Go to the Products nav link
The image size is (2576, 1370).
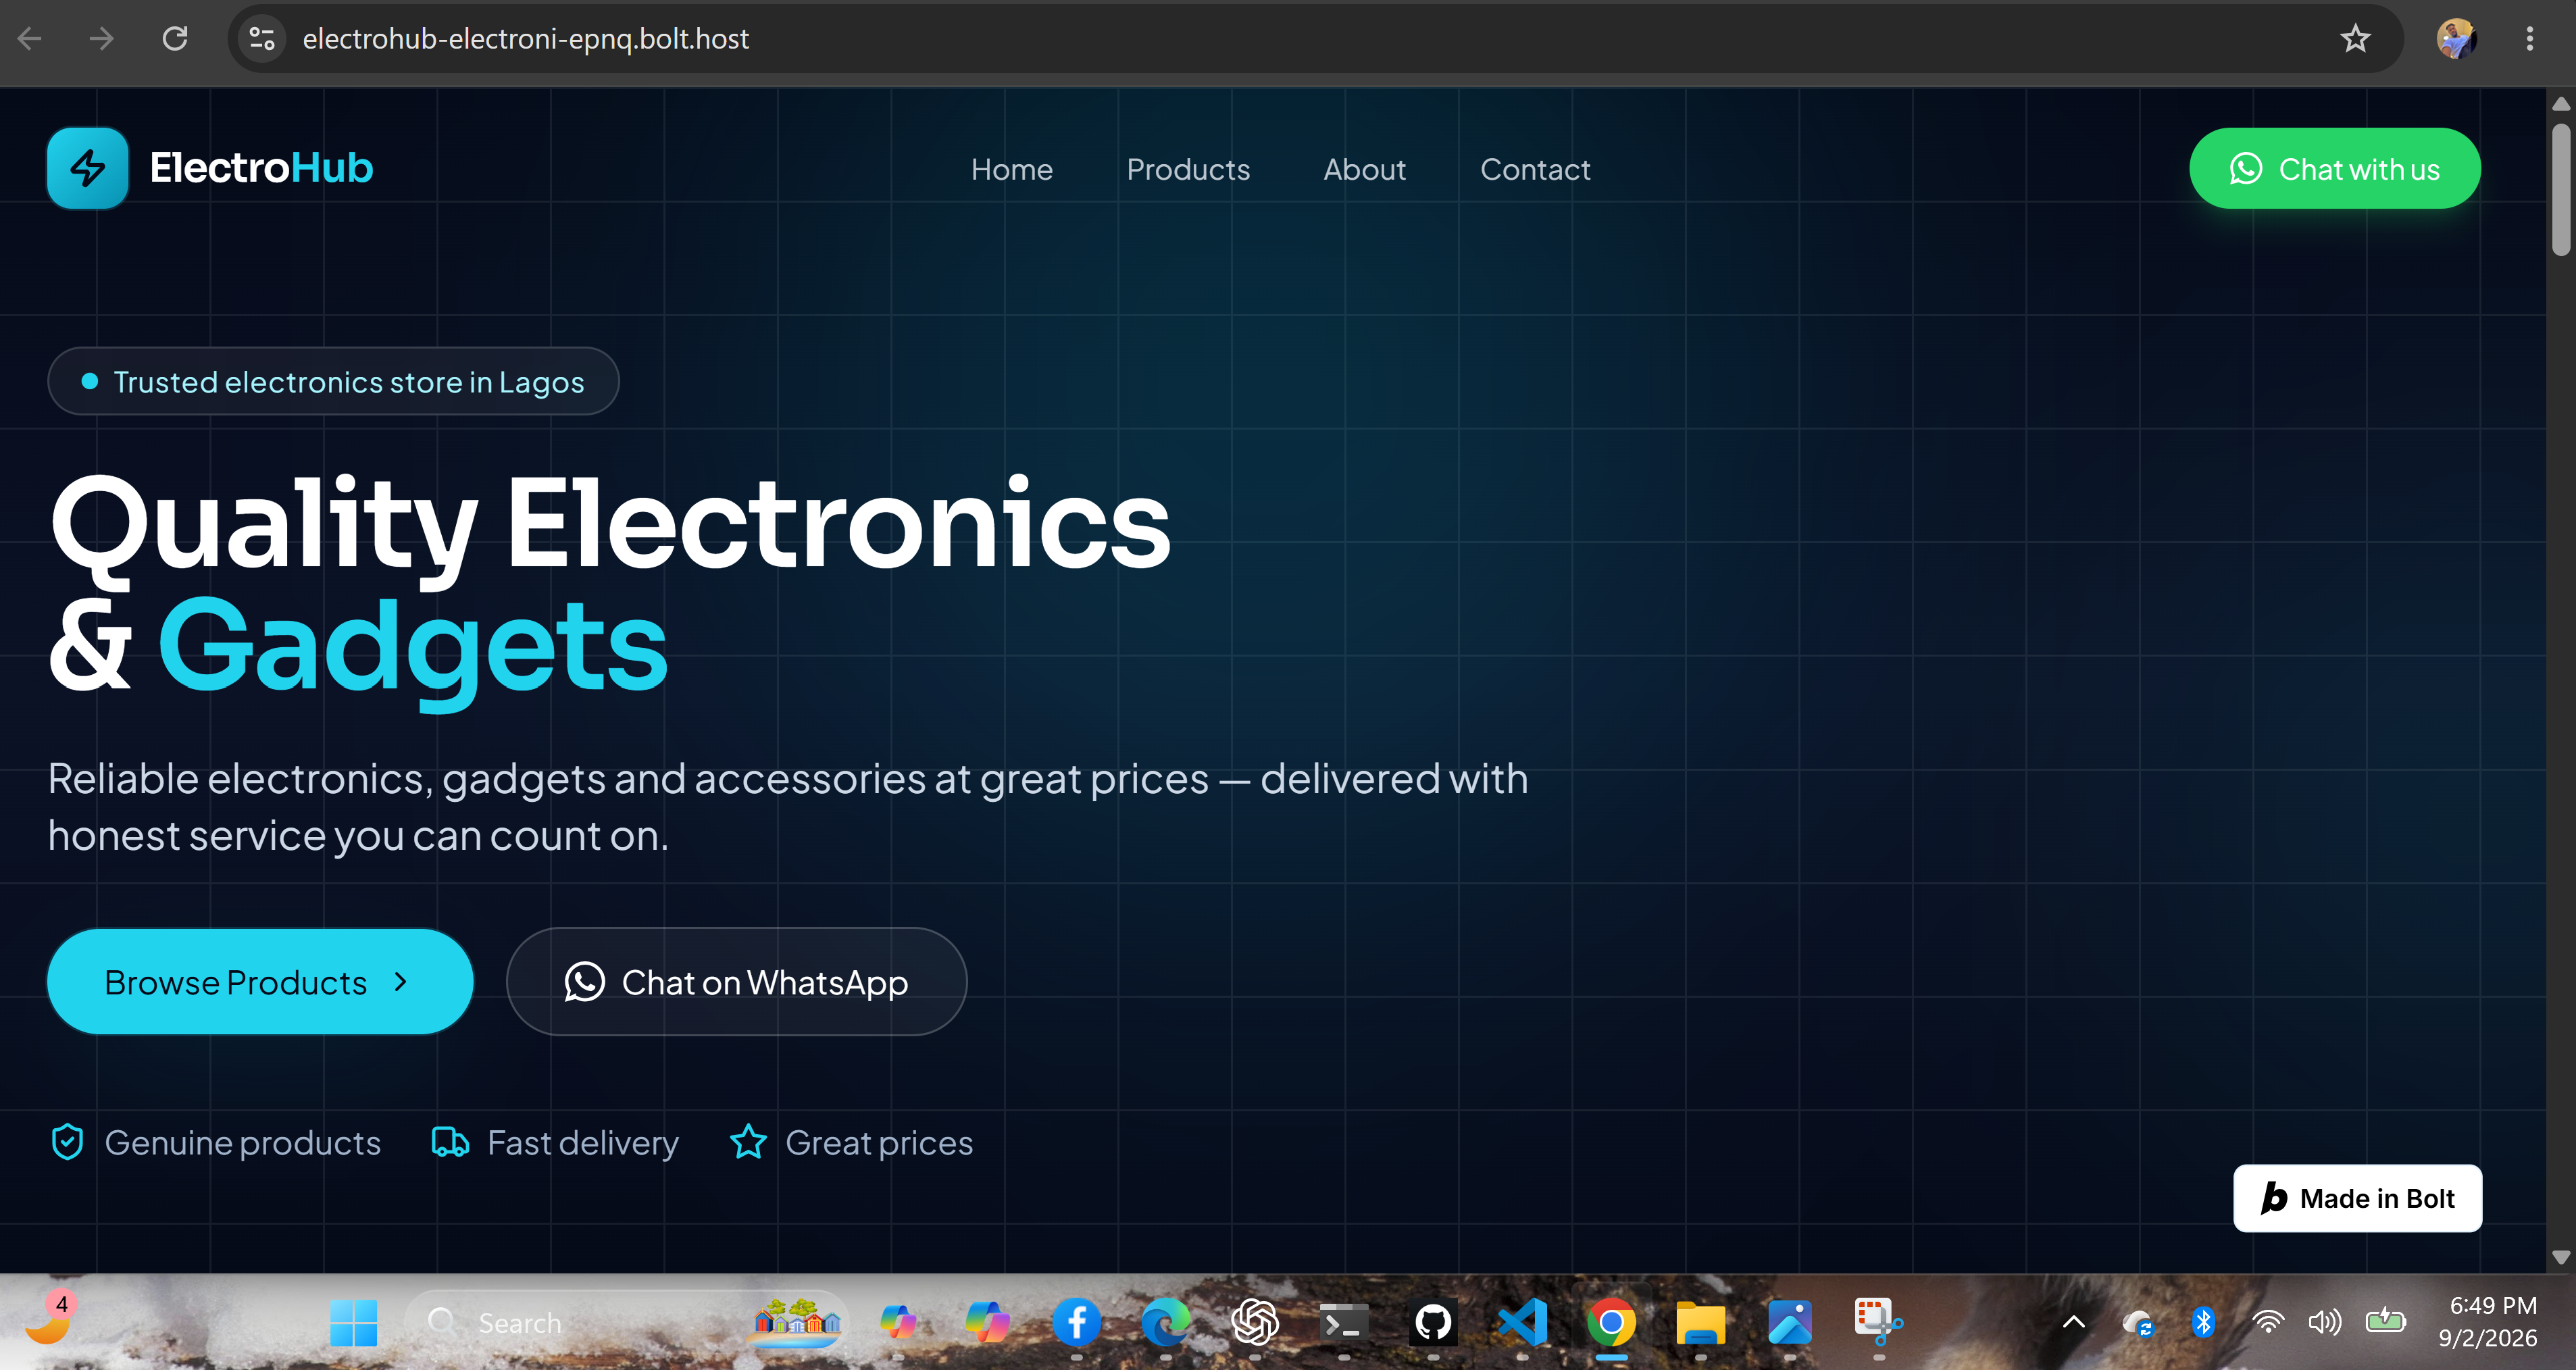[x=1188, y=169]
